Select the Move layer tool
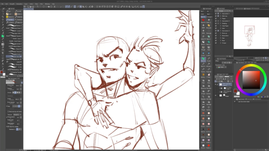Screen dimensions: 269x151 [3, 19]
